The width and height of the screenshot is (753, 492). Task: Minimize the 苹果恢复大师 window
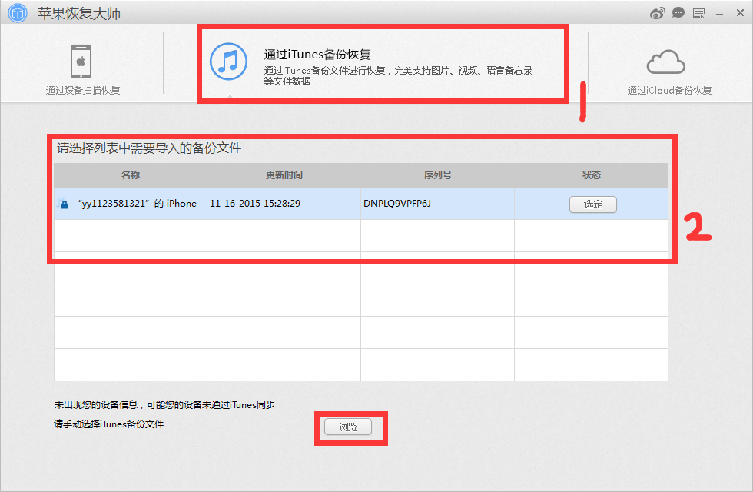(719, 15)
